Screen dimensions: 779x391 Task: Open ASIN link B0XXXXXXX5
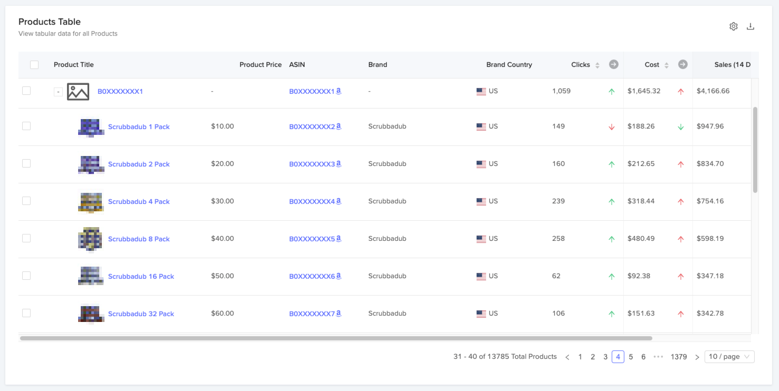pyautogui.click(x=312, y=239)
